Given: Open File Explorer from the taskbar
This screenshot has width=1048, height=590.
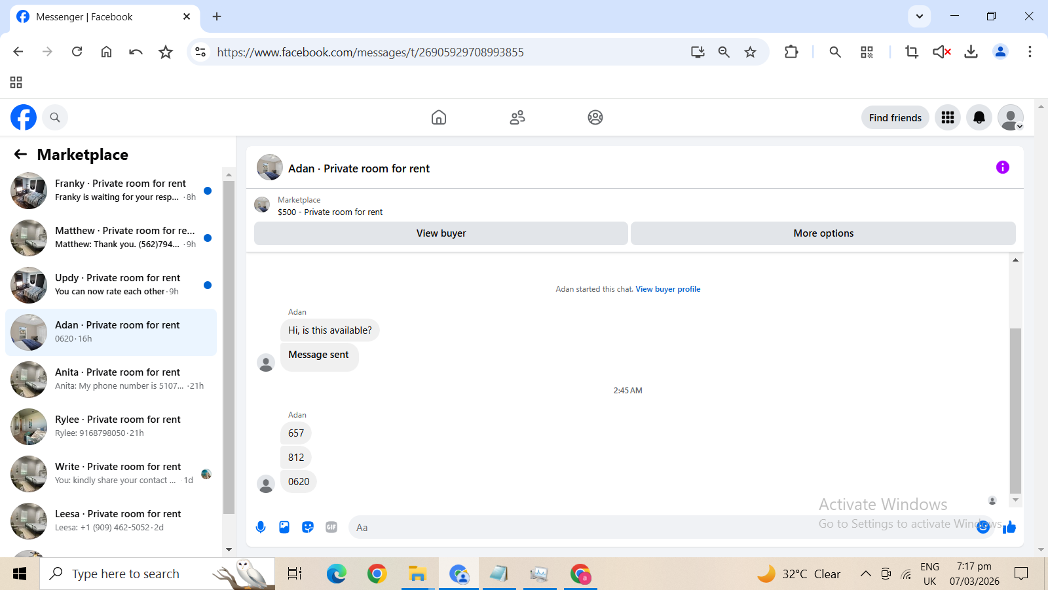Looking at the screenshot, I should pos(417,574).
